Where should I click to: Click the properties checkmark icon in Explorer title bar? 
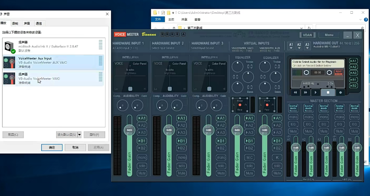click(163, 12)
